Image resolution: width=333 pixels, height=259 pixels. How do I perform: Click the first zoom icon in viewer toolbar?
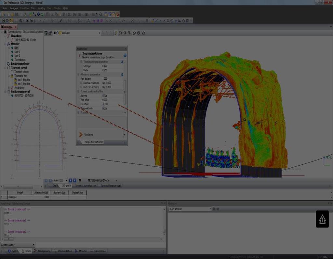coord(121,33)
